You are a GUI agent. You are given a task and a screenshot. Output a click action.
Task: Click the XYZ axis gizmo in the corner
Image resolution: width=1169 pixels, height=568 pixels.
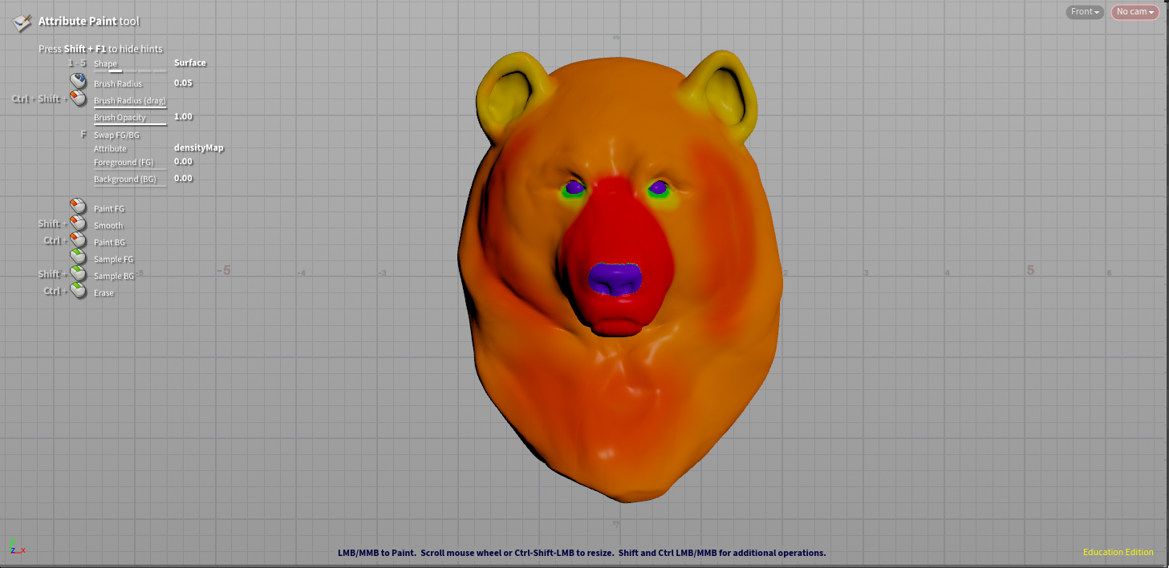click(x=16, y=546)
